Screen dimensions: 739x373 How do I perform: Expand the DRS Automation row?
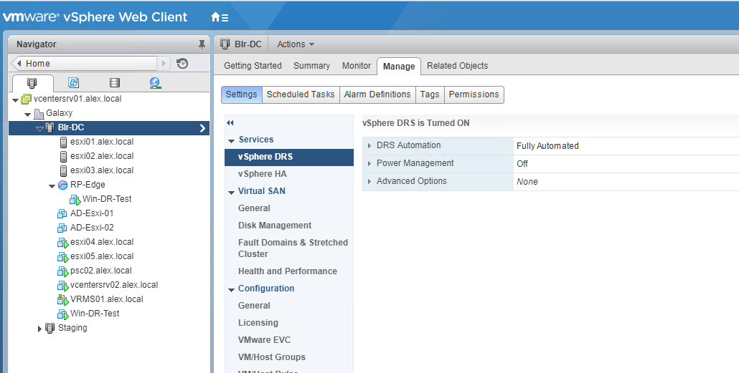369,145
